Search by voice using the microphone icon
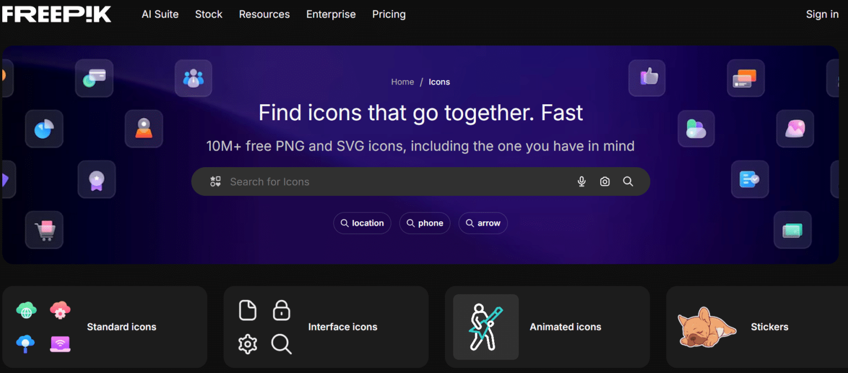The image size is (848, 373). 581,181
